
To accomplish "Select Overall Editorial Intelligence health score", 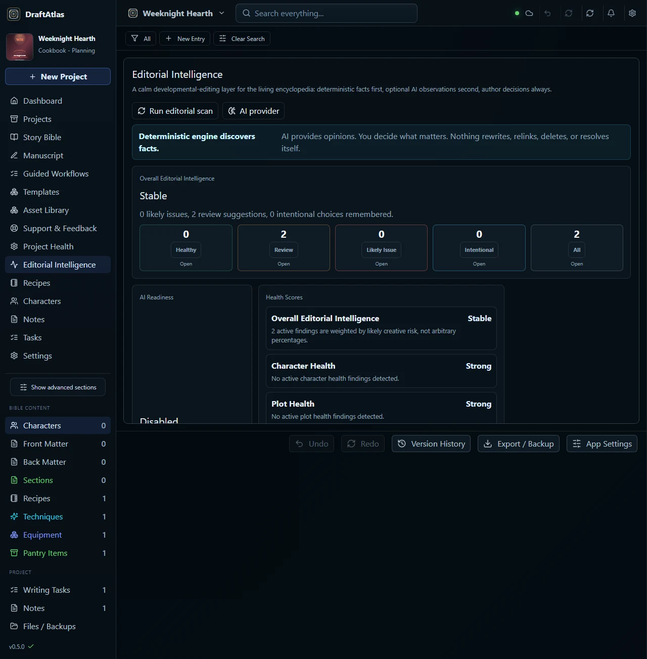I will [x=381, y=328].
